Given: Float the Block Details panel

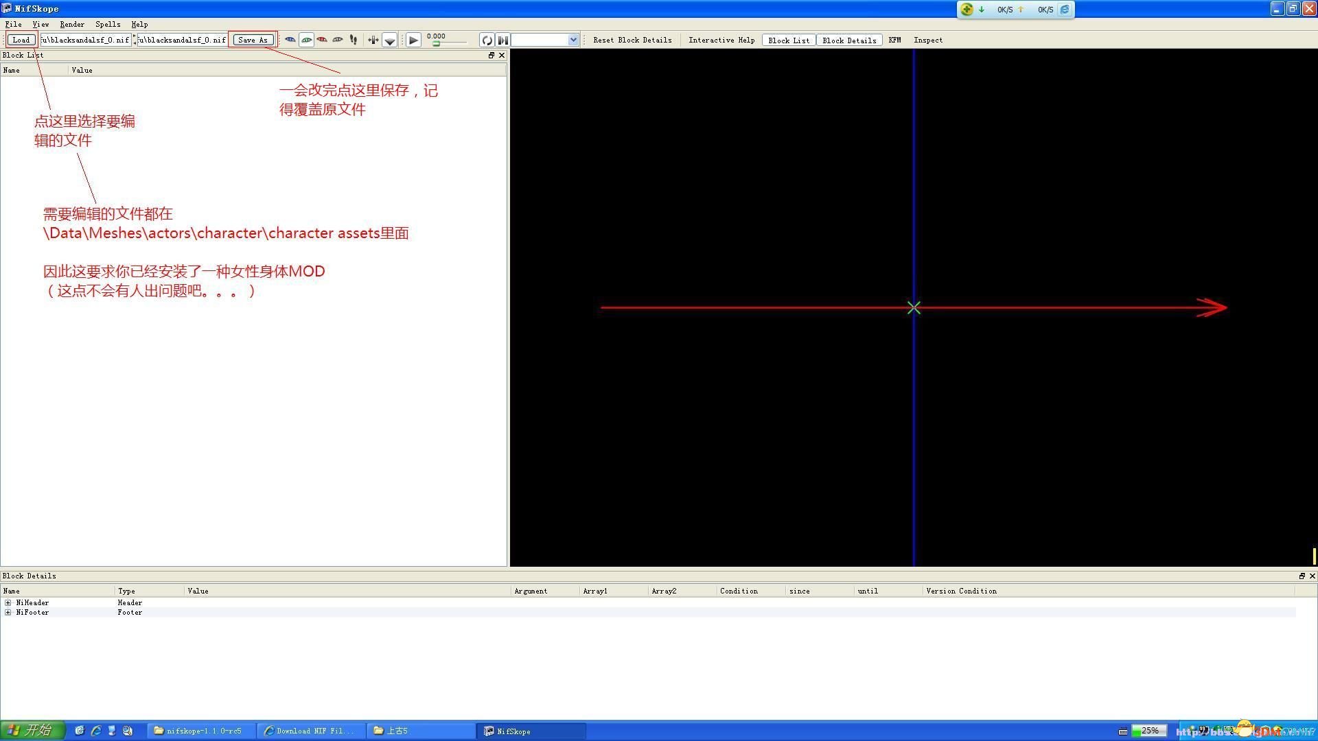Looking at the screenshot, I should pos(1302,576).
